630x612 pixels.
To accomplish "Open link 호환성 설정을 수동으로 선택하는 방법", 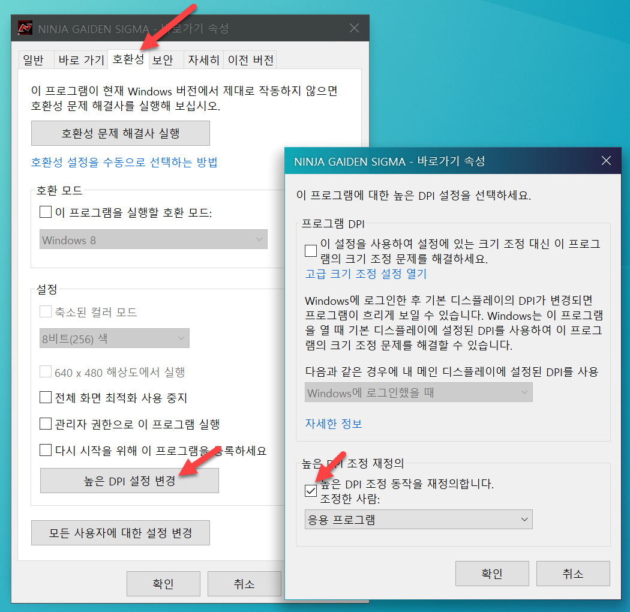I will tap(124, 163).
